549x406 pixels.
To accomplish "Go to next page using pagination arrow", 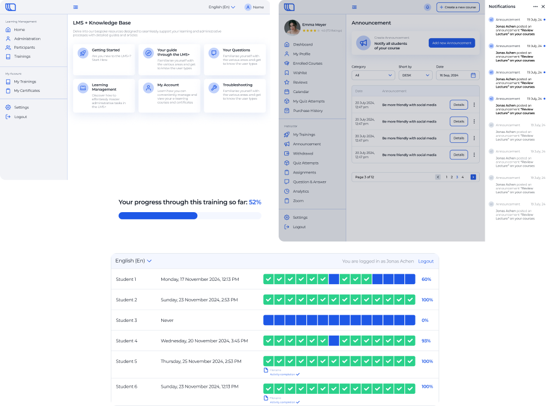I will 473,177.
